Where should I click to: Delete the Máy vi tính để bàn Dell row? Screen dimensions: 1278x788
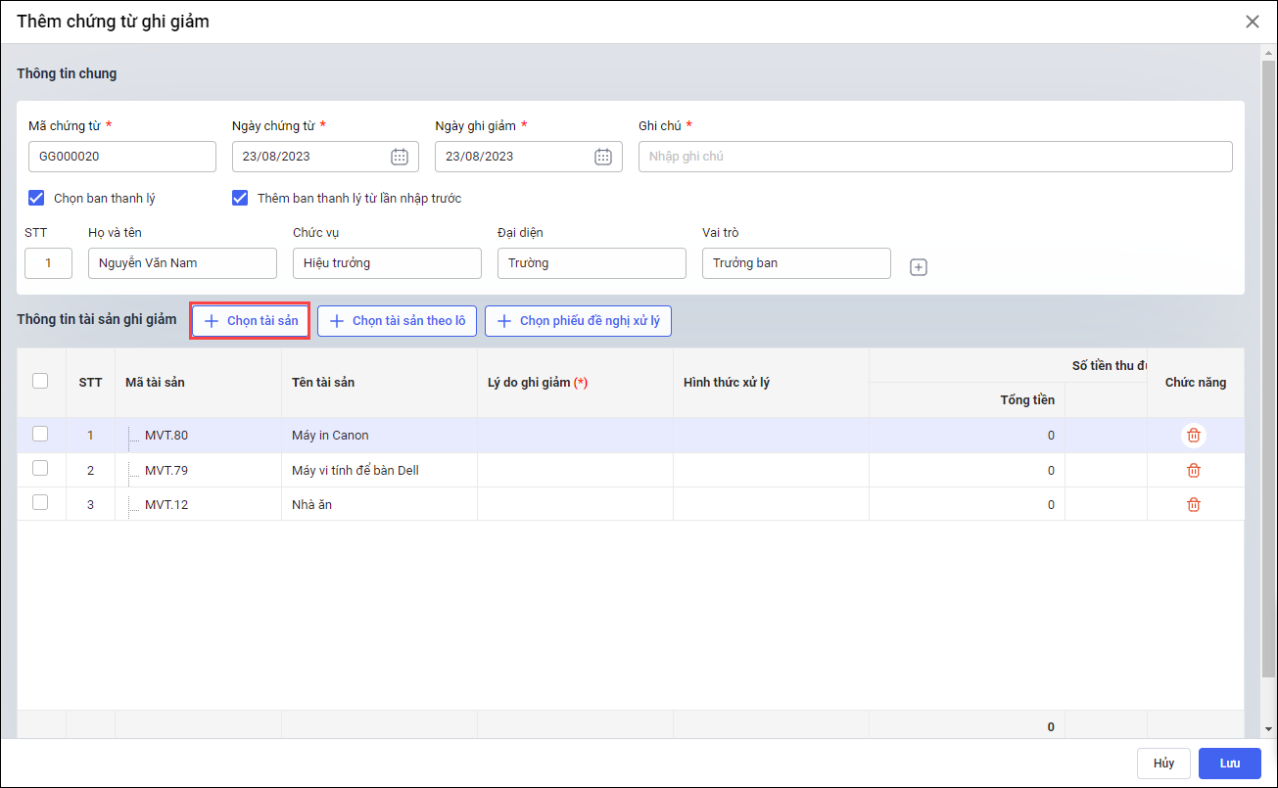[1193, 471]
